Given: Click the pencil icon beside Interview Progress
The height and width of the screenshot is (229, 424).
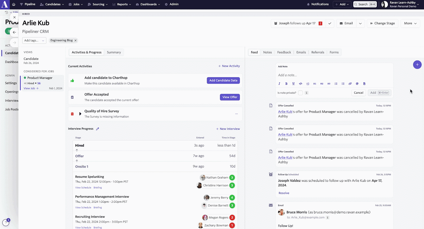Looking at the screenshot, I should point(98,129).
